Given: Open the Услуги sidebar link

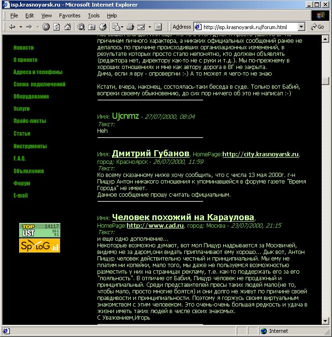Looking at the screenshot, I should click(x=22, y=109).
